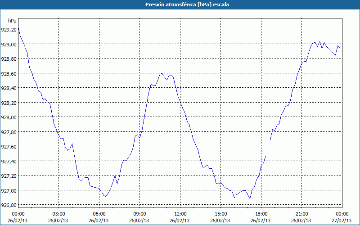Click the 26/02/13 date under 03:00
The height and width of the screenshot is (225, 360).
point(58,220)
